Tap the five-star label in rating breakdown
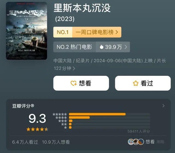Viewport: 175px width, 153px height. point(60,114)
